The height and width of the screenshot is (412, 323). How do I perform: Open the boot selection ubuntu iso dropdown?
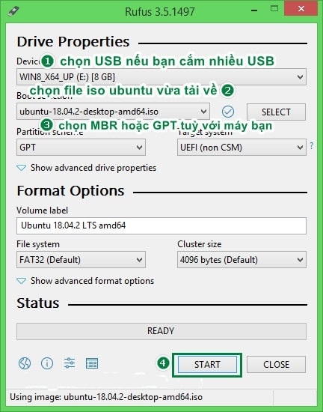[113, 112]
